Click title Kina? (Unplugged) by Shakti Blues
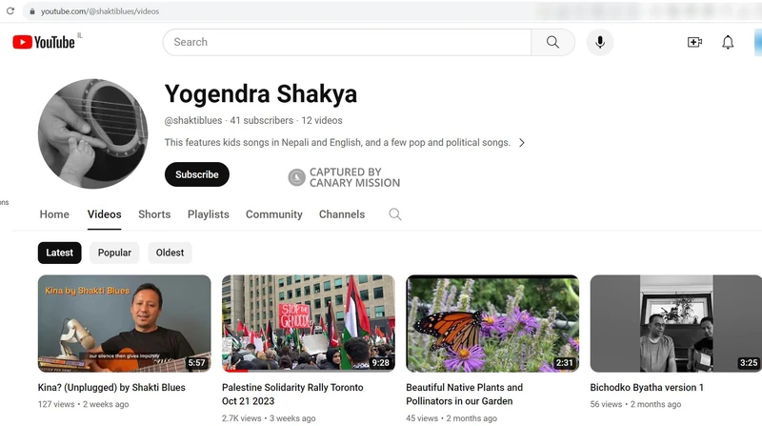Image resolution: width=762 pixels, height=426 pixels. click(x=111, y=388)
